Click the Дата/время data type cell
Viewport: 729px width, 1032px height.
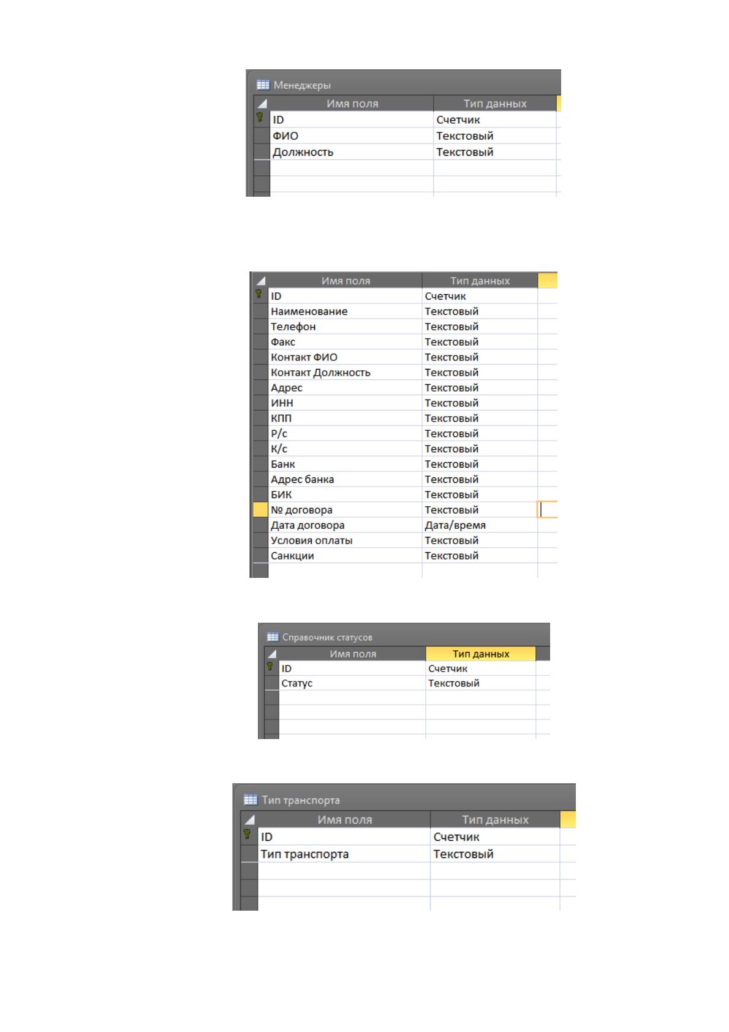coord(480,525)
